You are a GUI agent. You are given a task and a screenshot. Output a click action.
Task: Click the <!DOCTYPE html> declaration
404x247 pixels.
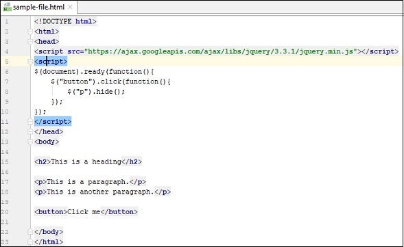coord(65,21)
